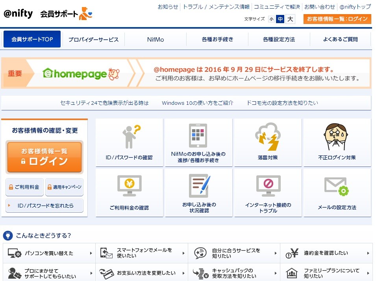Click the lightbulb icon beside こんなときどうする?

8,235
